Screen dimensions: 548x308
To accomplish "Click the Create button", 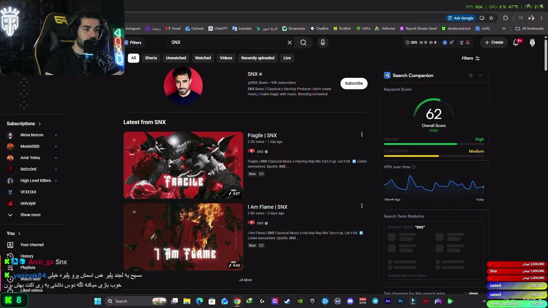I will pos(494,42).
